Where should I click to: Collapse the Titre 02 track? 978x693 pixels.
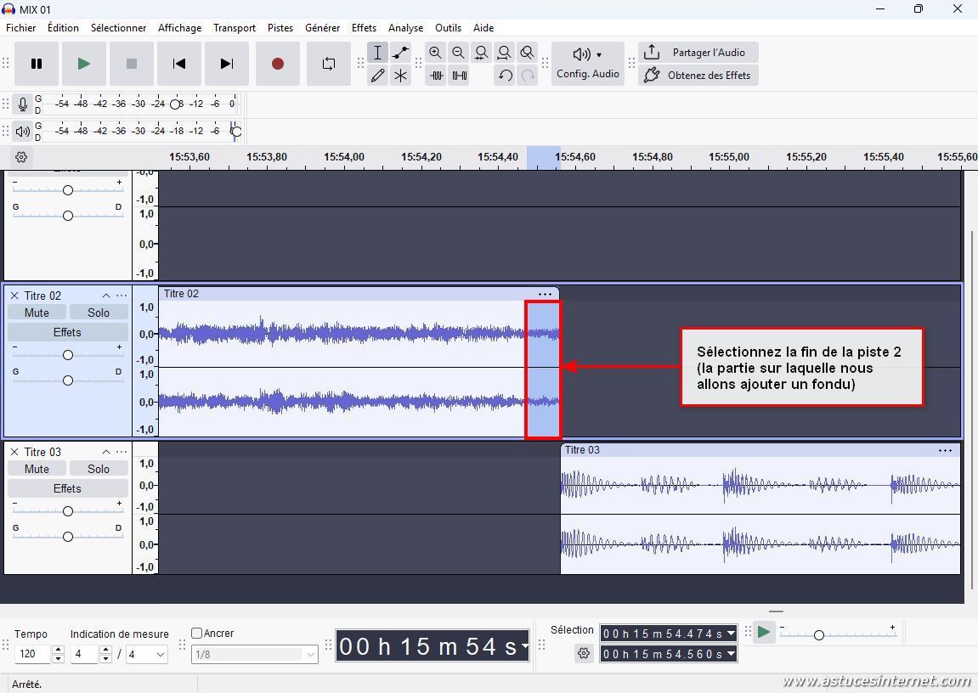pyautogui.click(x=106, y=296)
